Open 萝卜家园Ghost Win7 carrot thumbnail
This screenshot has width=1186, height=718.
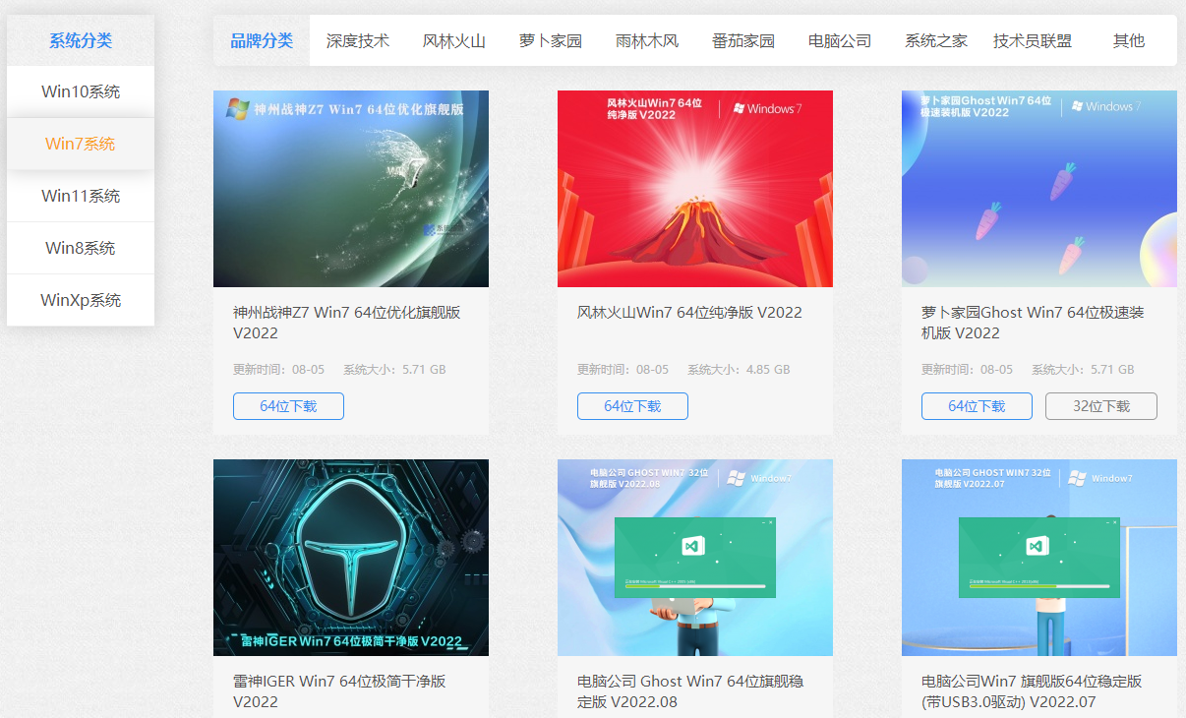pos(1039,189)
